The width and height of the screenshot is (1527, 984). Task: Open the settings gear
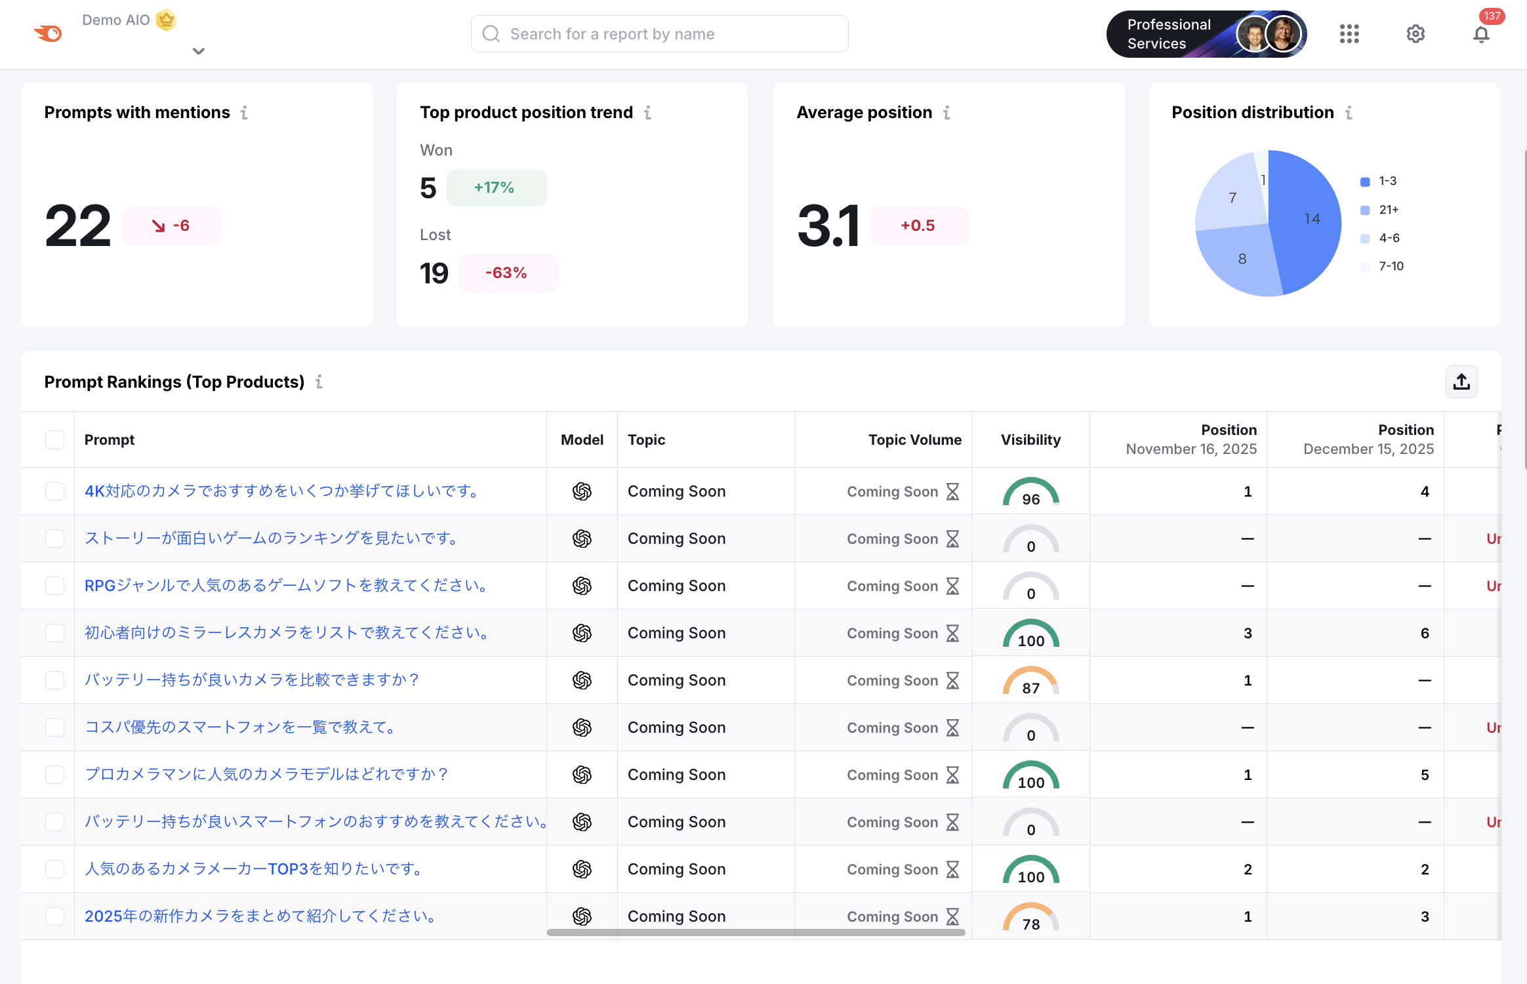coord(1415,34)
